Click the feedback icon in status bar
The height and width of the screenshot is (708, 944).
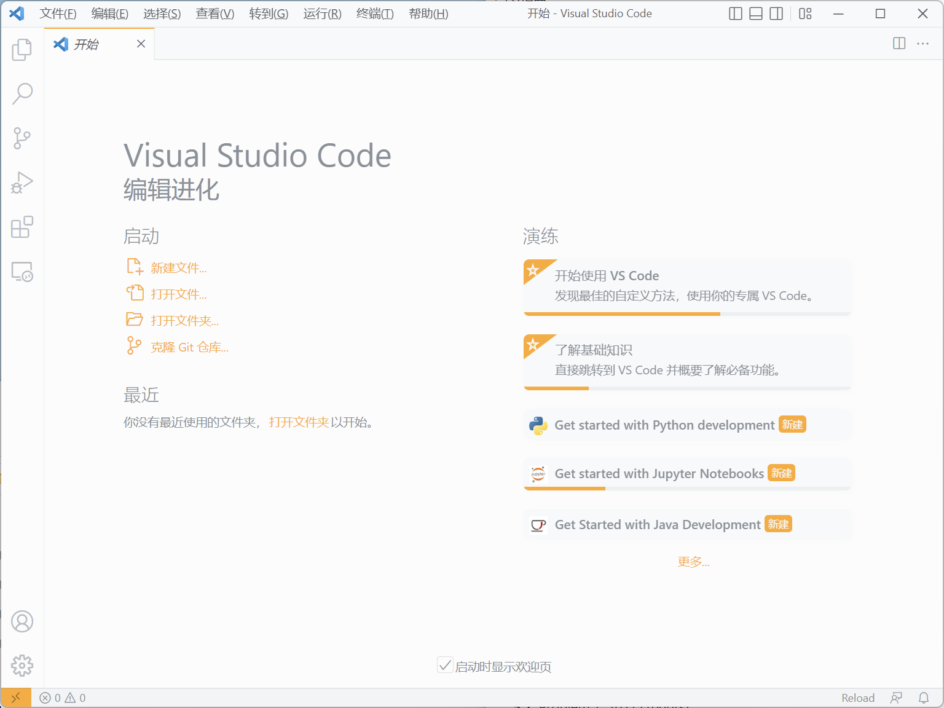pos(896,698)
